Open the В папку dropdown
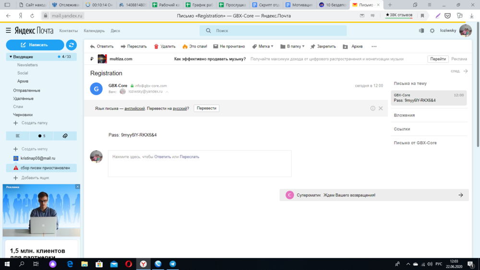480x270 pixels. tap(292, 47)
